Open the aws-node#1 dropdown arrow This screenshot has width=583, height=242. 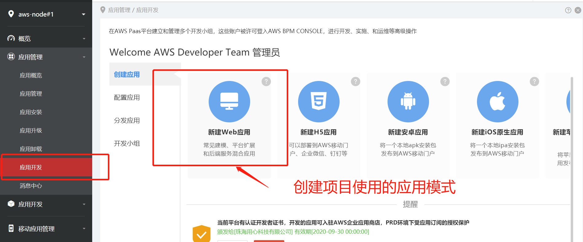point(84,14)
